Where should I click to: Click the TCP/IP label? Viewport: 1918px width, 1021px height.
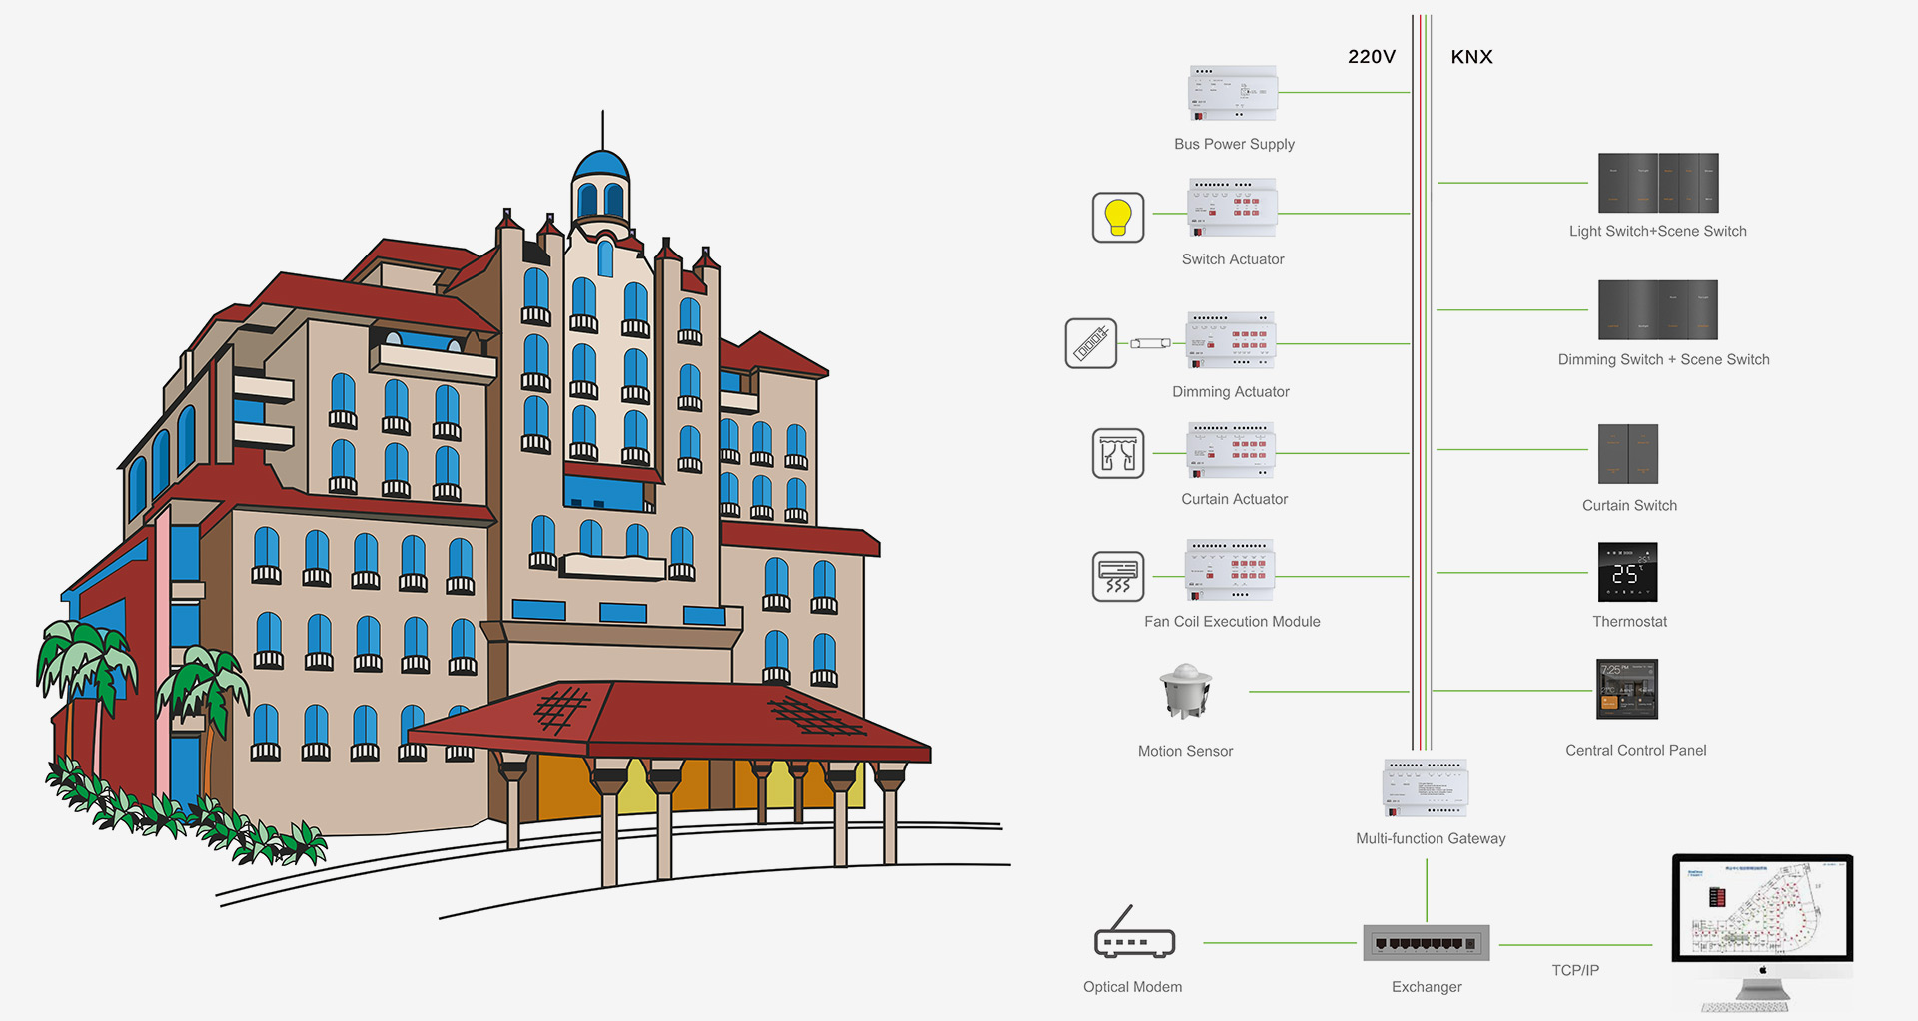[x=1575, y=970]
